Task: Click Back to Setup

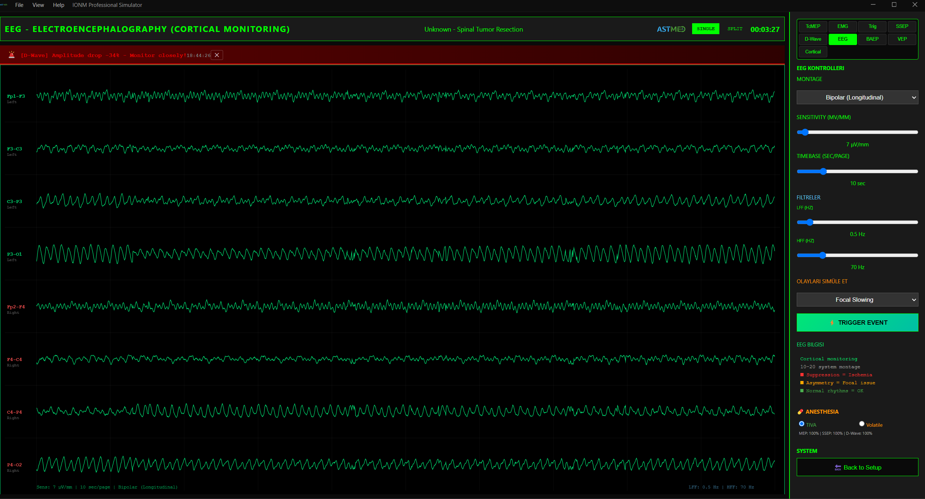Action: 857,467
